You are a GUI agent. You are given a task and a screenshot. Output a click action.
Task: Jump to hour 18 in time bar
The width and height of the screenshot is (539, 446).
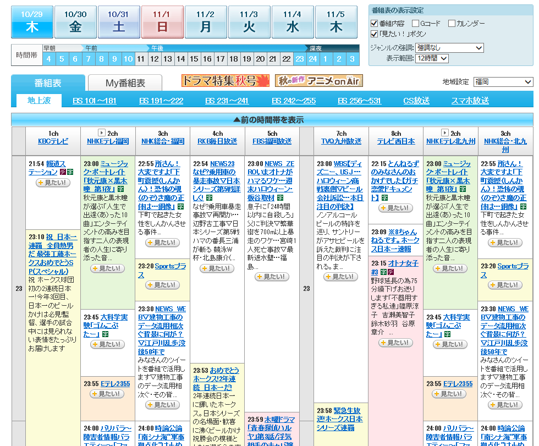(234, 59)
